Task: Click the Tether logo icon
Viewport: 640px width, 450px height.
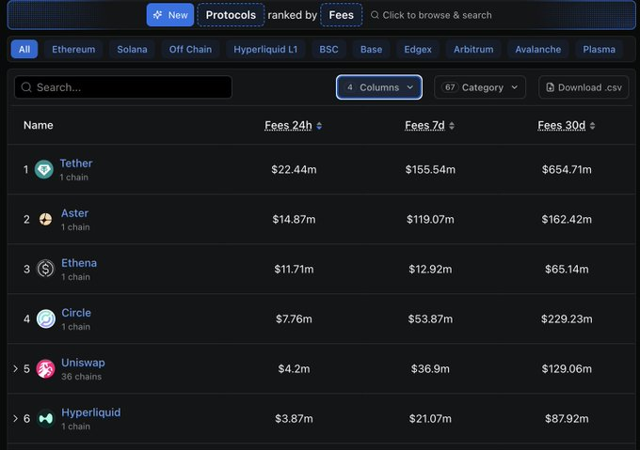Action: [44, 169]
